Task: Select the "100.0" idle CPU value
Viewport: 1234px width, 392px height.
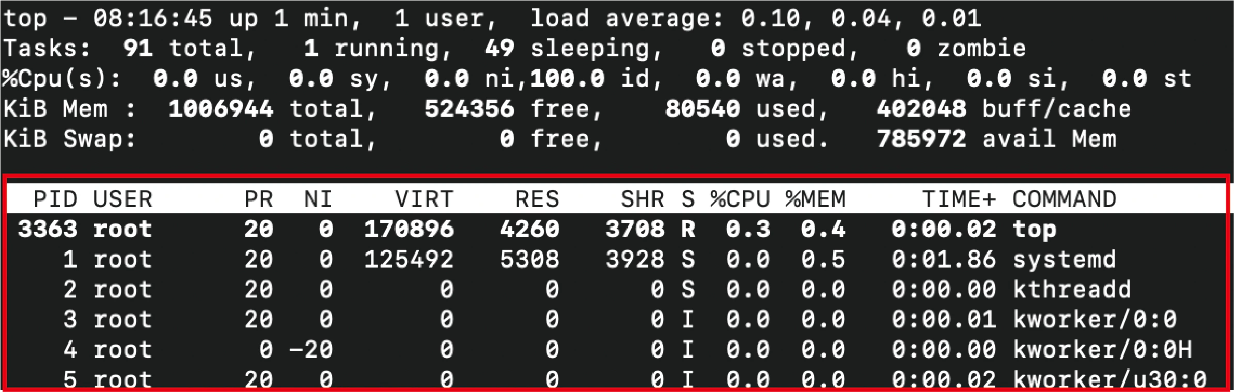Action: tap(567, 79)
